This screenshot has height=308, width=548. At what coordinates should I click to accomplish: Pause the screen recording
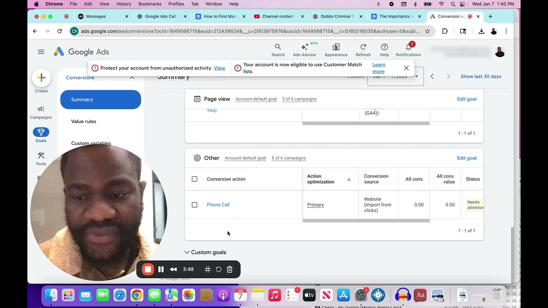click(x=161, y=269)
